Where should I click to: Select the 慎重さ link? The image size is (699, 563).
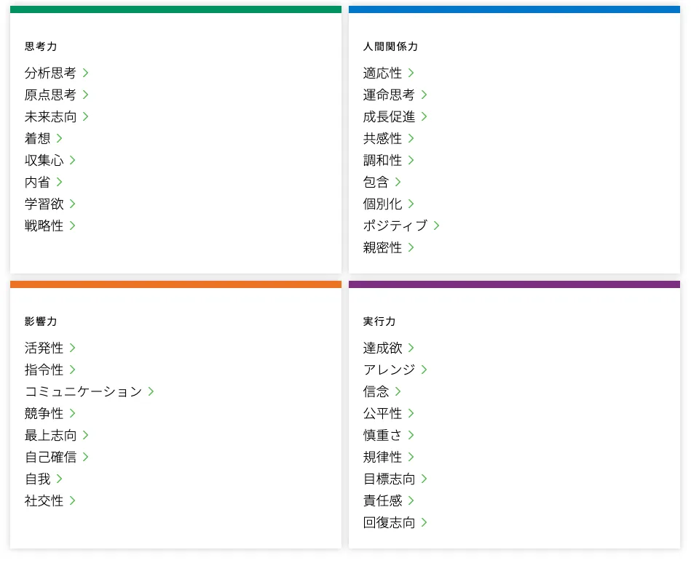(382, 435)
